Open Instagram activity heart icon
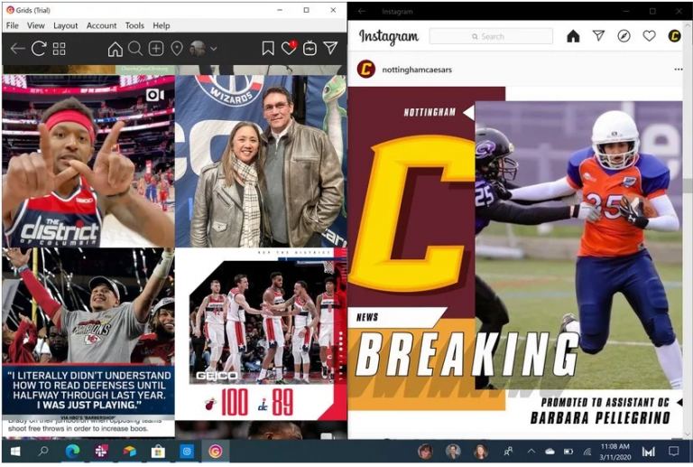This screenshot has height=467, width=693. 650,36
